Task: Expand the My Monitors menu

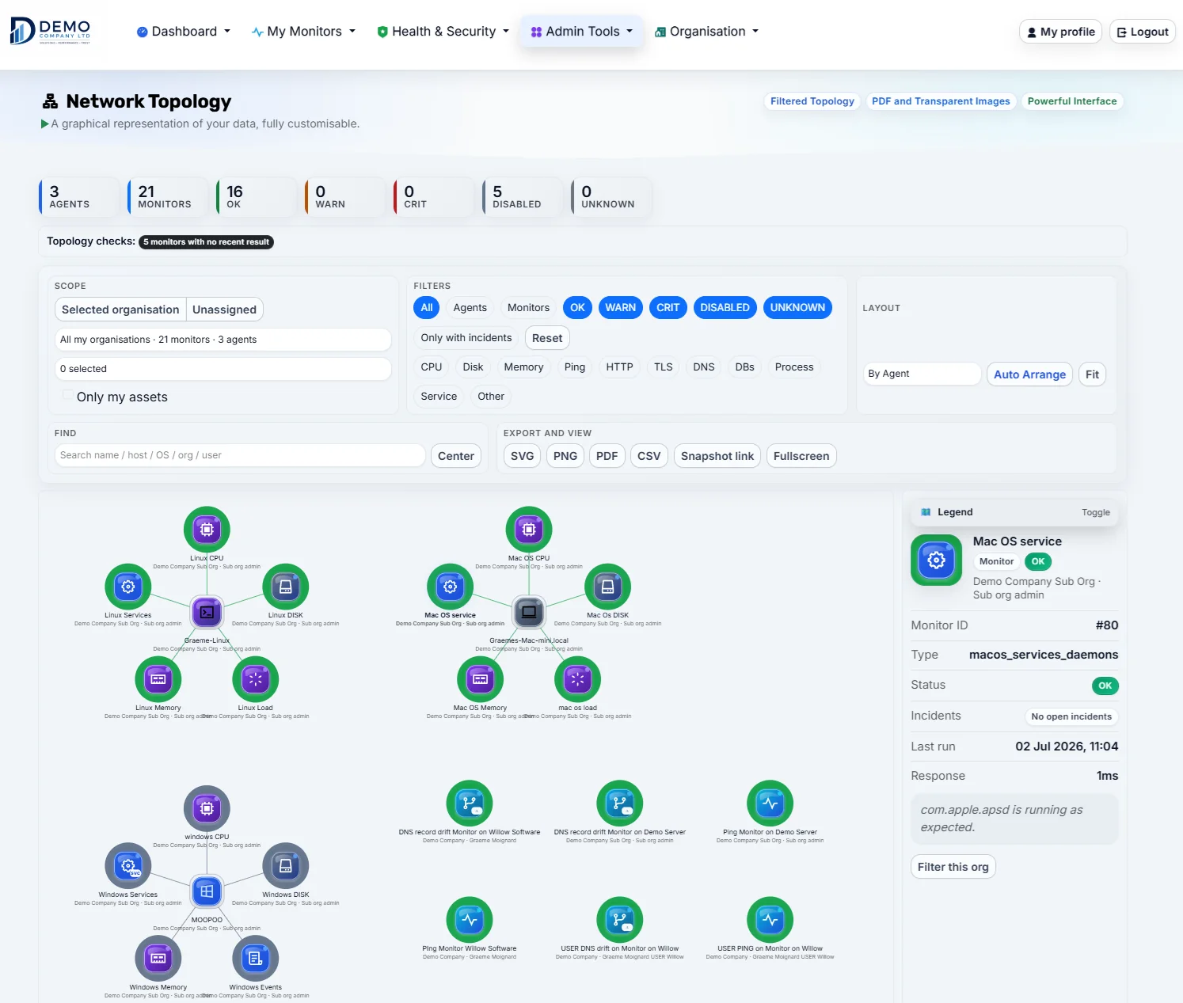Action: pos(303,32)
